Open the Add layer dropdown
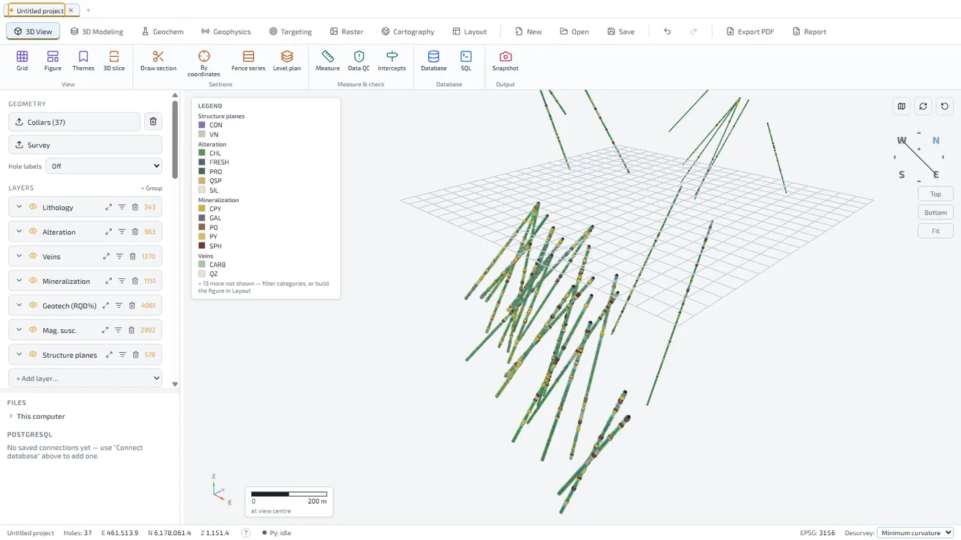 85,378
